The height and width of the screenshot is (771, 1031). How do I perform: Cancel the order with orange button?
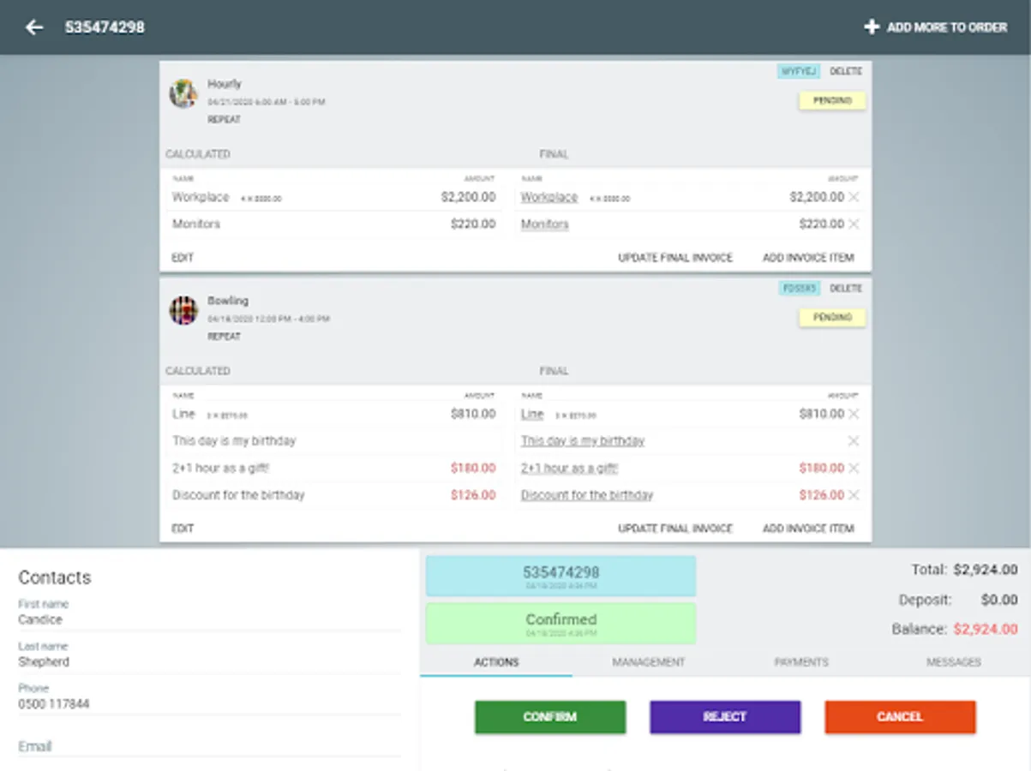[x=900, y=717]
